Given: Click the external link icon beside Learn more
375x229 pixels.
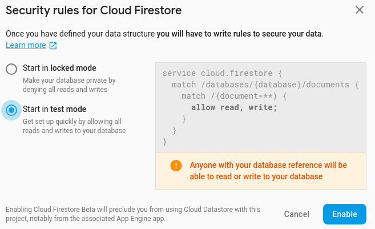Looking at the screenshot, I should (x=53, y=46).
